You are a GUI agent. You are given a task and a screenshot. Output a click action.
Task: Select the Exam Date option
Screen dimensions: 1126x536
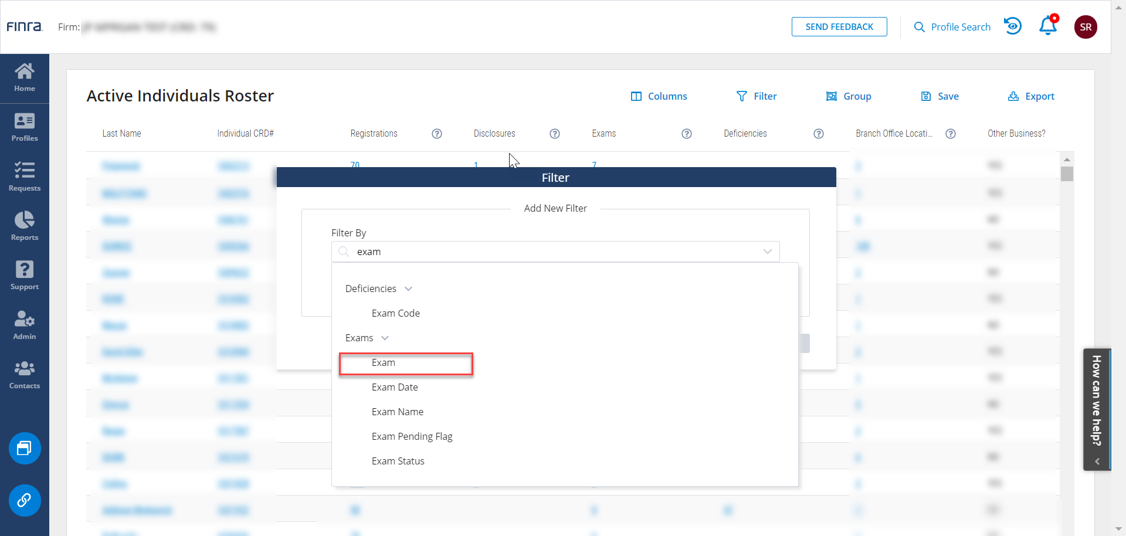(x=395, y=387)
